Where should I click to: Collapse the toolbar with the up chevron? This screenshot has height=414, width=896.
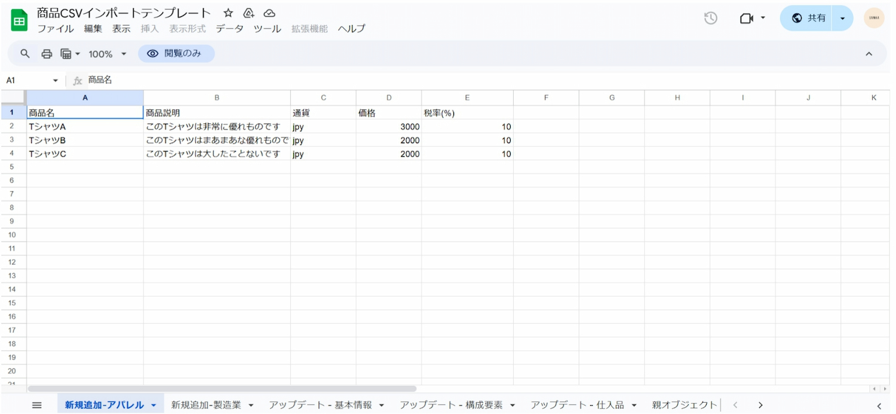point(869,54)
